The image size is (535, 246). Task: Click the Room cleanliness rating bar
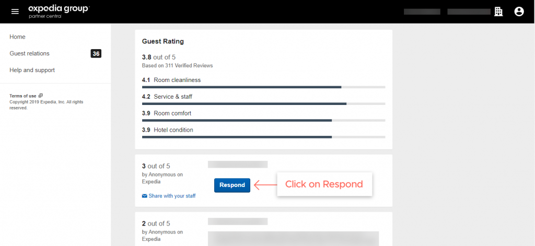click(x=264, y=87)
